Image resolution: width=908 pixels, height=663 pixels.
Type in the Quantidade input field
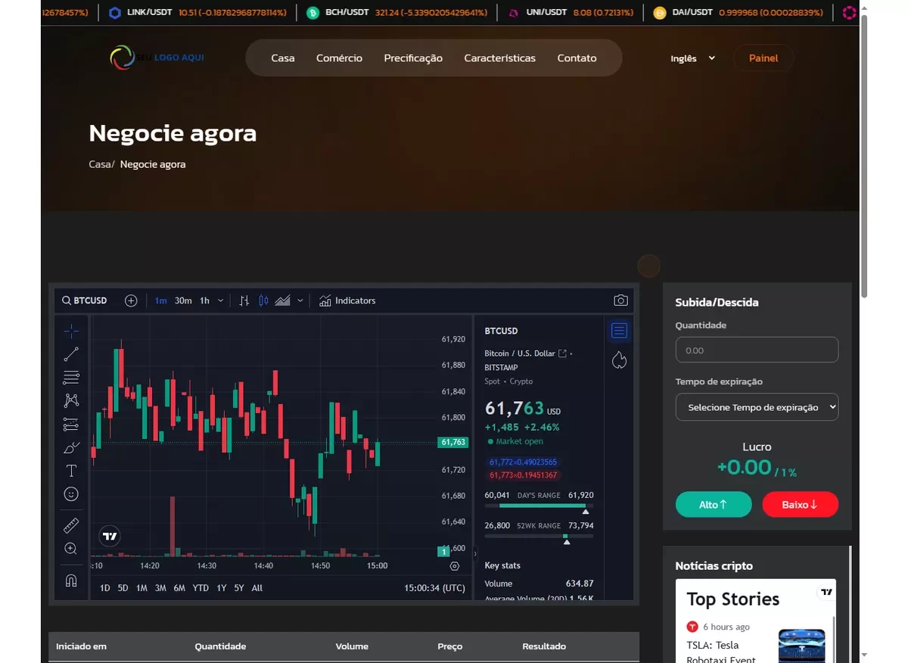point(757,350)
